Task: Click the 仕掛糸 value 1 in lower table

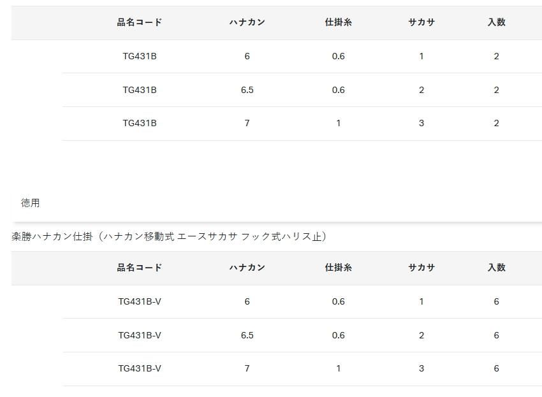Action: click(338, 368)
